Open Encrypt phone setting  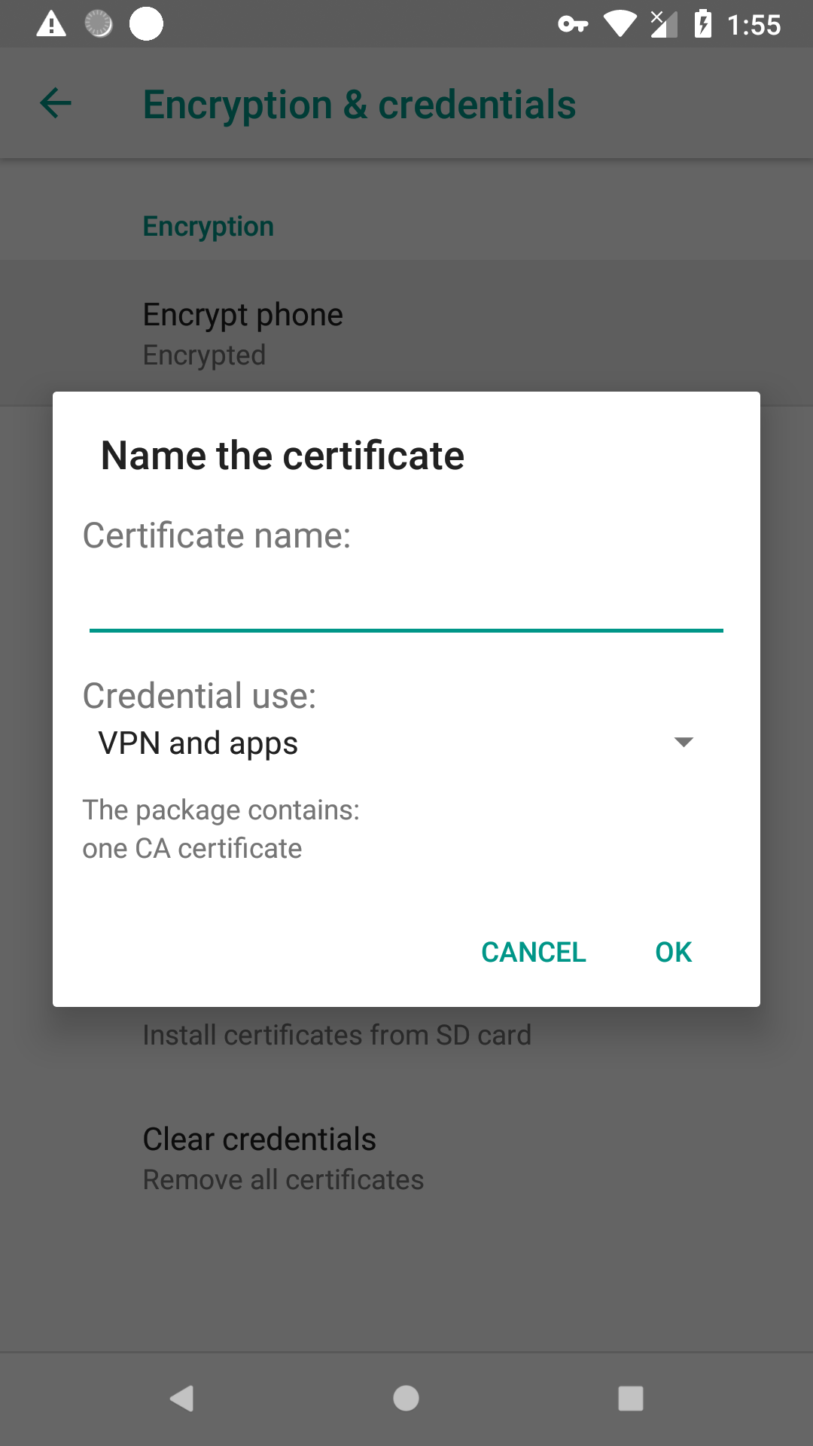[406, 334]
